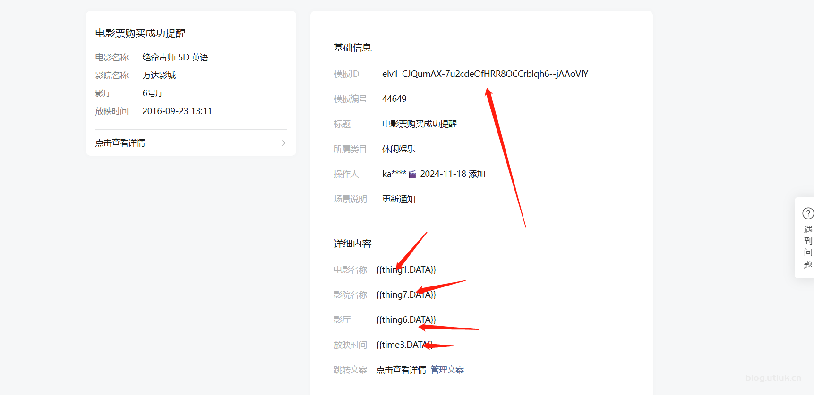Click the category value 休闲娱乐
The height and width of the screenshot is (395, 814).
click(x=399, y=149)
